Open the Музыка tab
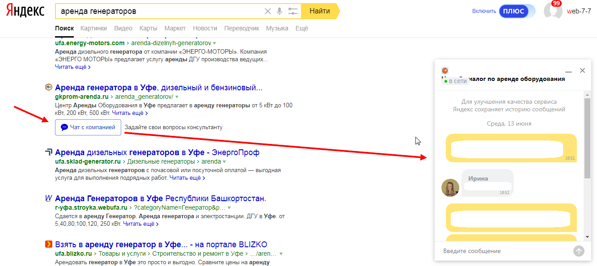Screen dimensions: 597x266 [277, 28]
